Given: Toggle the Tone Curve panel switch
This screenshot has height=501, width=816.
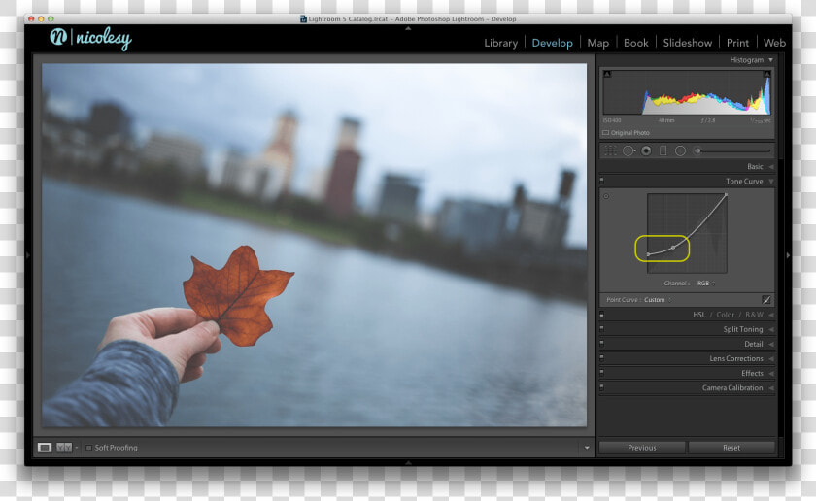Looking at the screenshot, I should pyautogui.click(x=602, y=181).
